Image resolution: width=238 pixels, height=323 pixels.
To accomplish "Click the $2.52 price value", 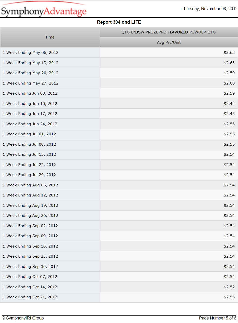I will (229, 287).
